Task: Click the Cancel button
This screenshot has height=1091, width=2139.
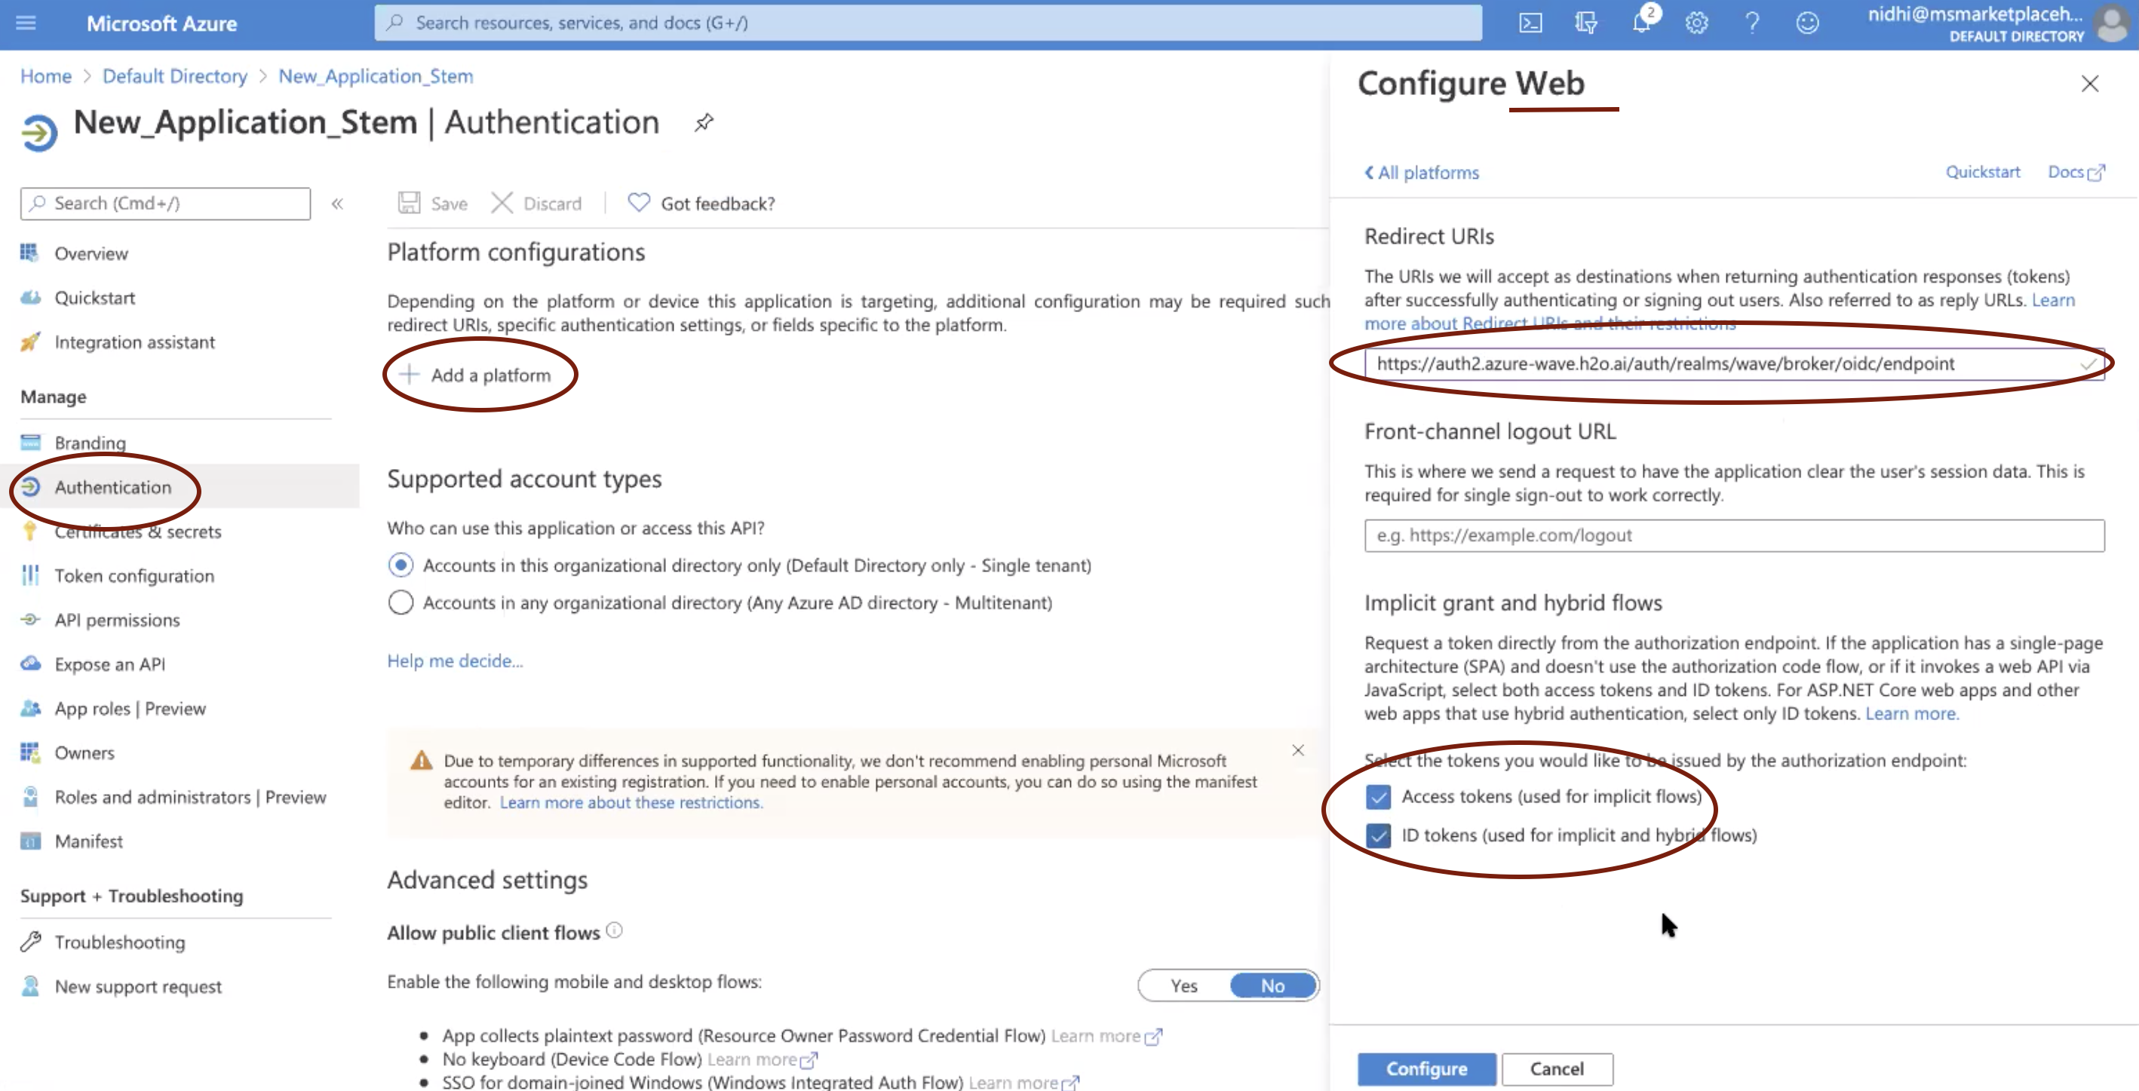Action: 1557,1069
